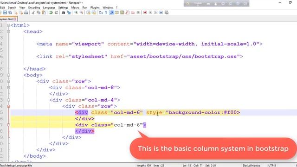
Task: Click the </body> closing tag
Action: tap(35, 156)
